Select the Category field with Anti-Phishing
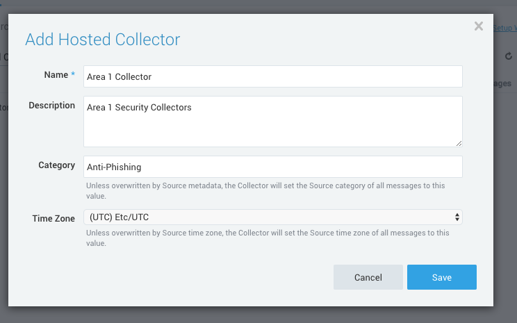The height and width of the screenshot is (323, 517). pos(272,167)
